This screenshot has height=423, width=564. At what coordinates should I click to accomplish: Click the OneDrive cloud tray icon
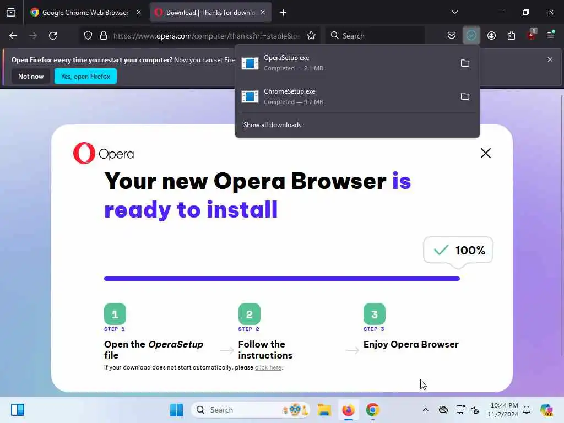click(443, 410)
